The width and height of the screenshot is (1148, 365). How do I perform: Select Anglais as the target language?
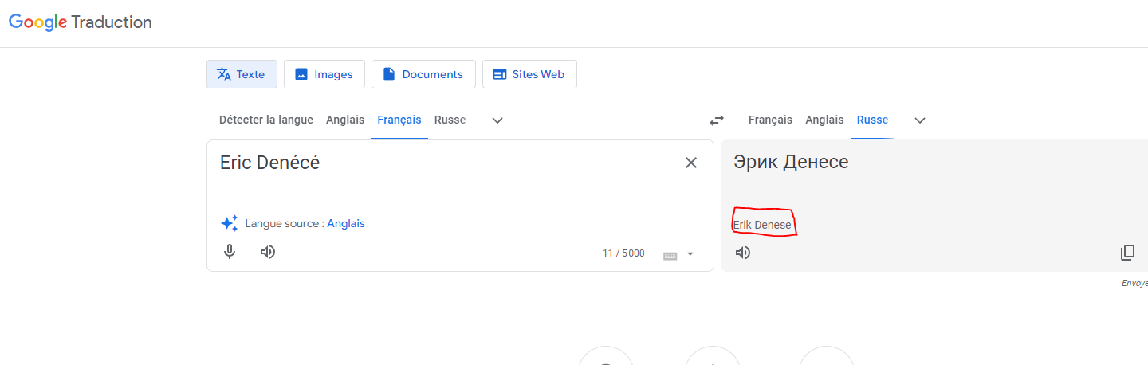click(x=824, y=120)
